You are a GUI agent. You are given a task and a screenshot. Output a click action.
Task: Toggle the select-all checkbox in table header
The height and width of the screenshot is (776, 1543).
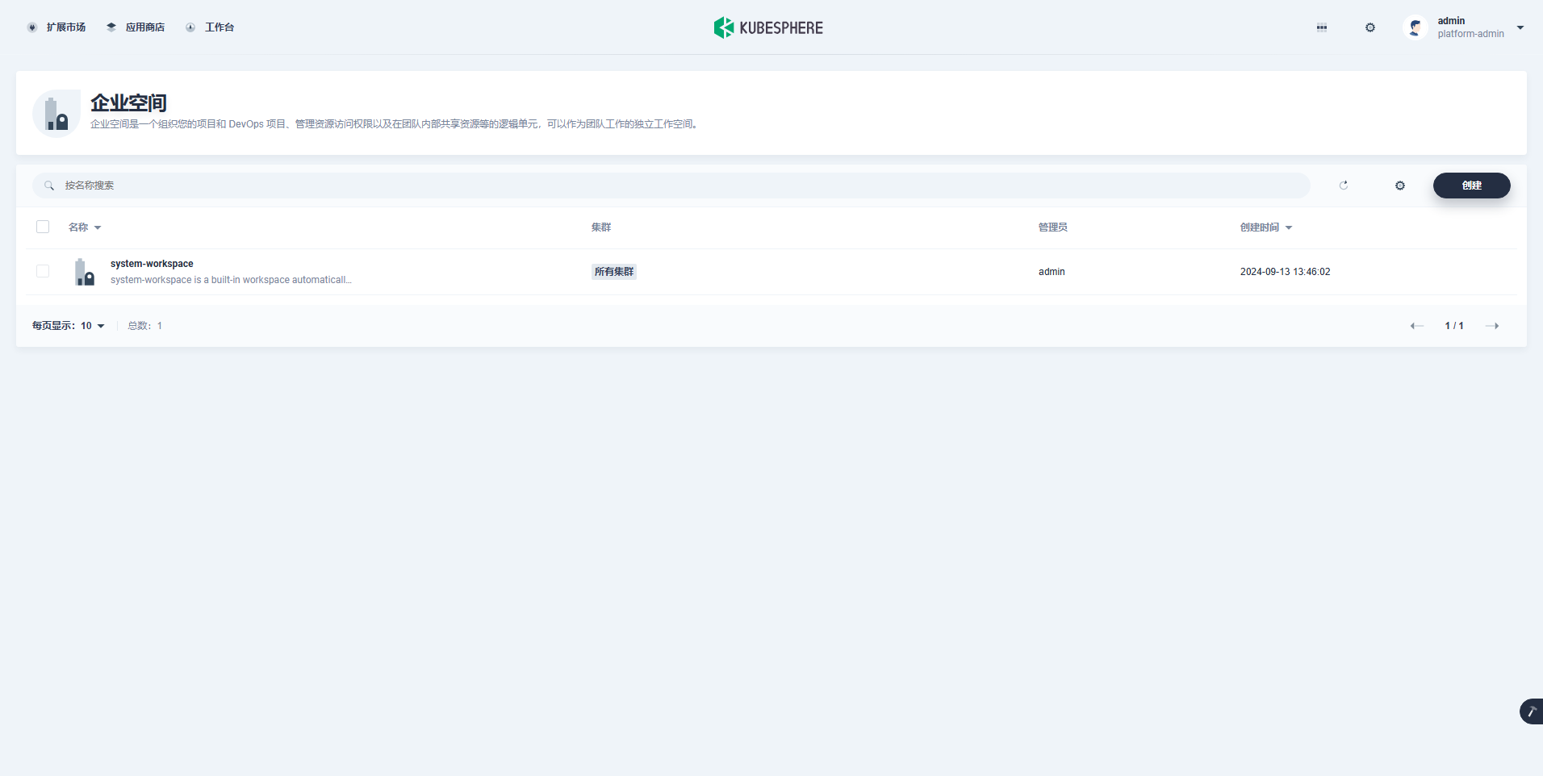tap(43, 227)
